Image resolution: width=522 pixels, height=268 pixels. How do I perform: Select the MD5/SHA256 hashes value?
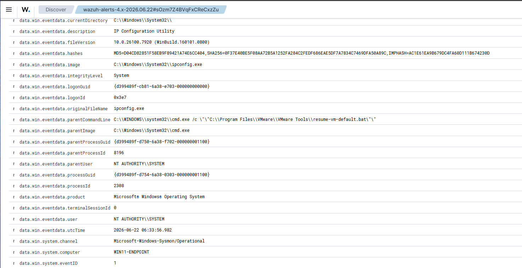click(x=302, y=53)
